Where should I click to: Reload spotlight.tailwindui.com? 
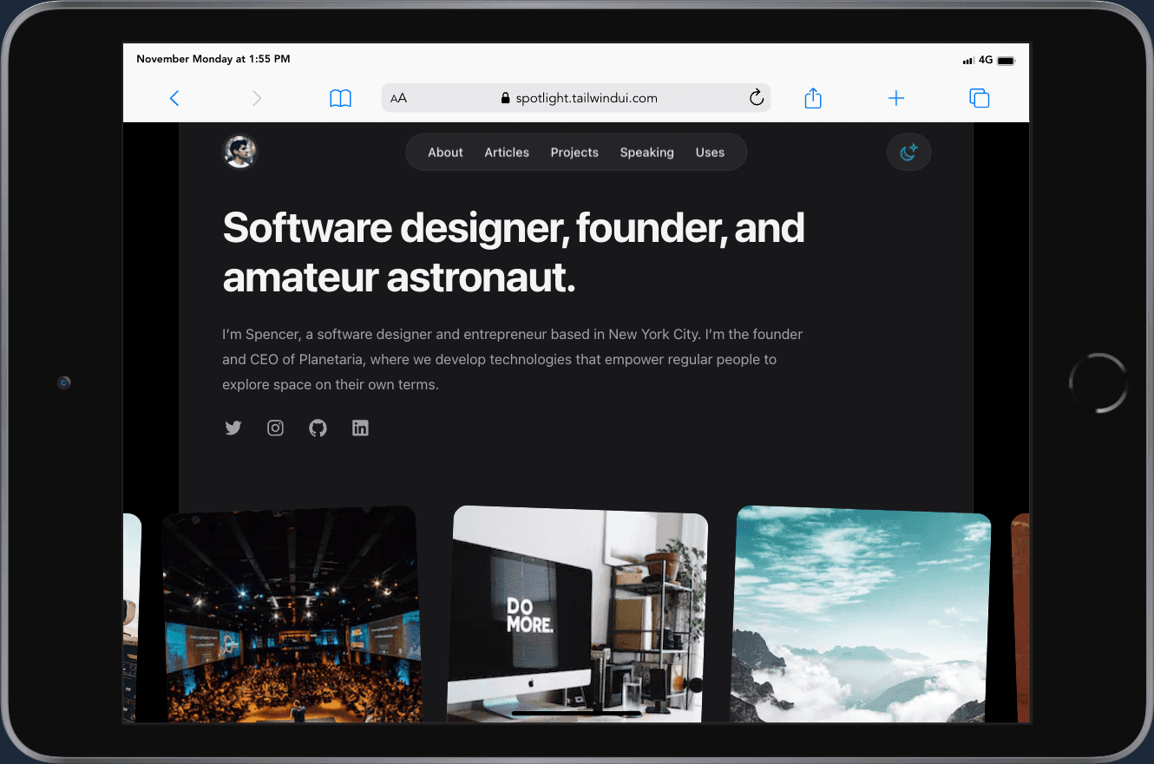pos(755,97)
